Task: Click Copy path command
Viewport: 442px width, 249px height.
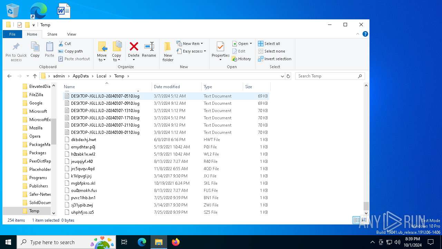Action: tap(70, 51)
